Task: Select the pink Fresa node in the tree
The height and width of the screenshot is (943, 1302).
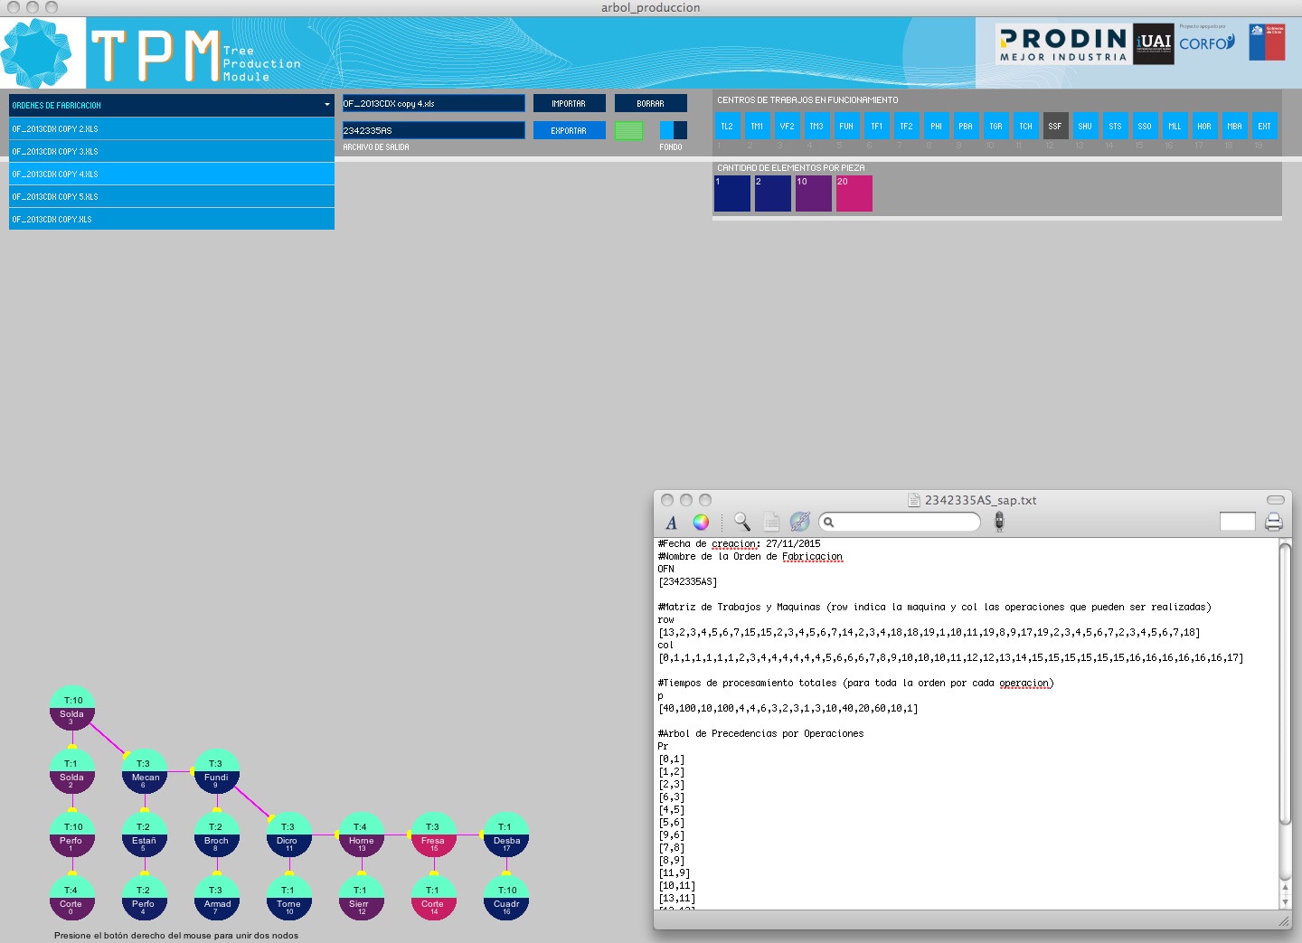Action: [433, 835]
